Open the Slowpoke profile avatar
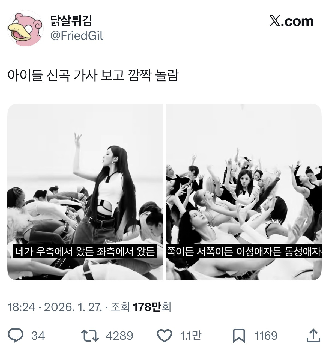329x356 pixels. [x=25, y=28]
